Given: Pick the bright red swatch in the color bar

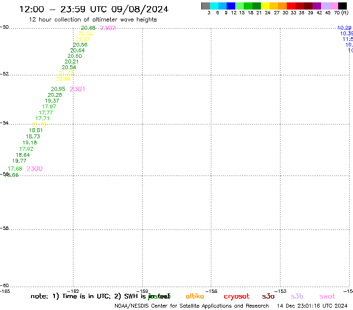Looking at the screenshot, I should (291, 6).
